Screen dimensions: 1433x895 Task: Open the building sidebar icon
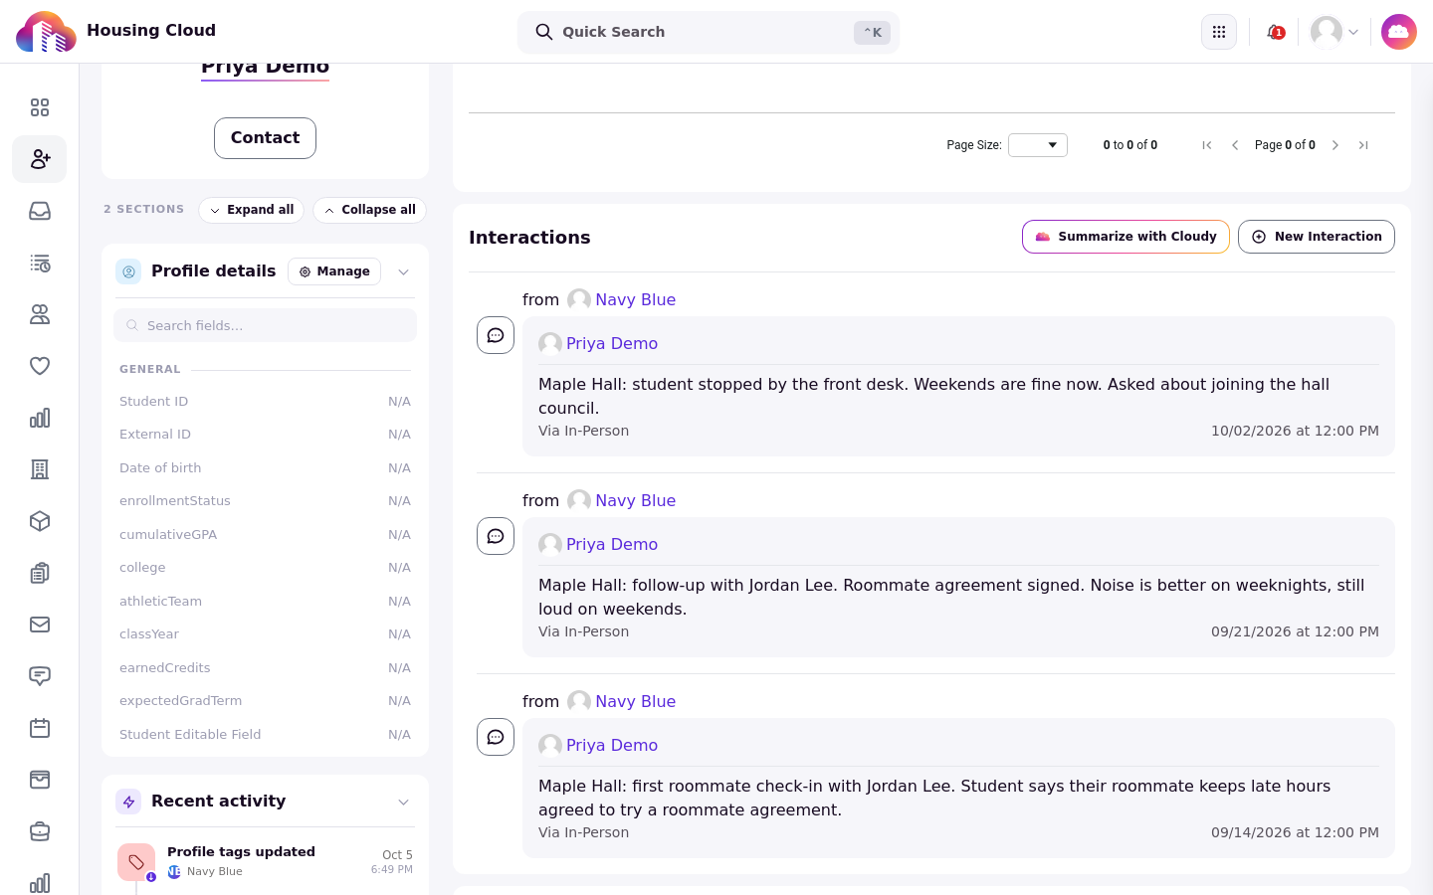point(40,469)
